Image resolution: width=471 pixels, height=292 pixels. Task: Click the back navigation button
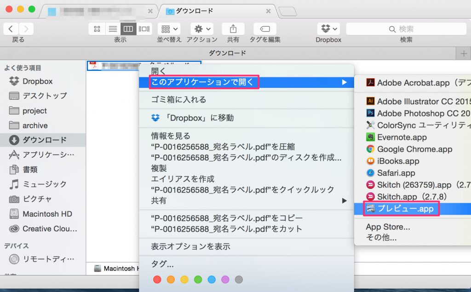point(11,29)
